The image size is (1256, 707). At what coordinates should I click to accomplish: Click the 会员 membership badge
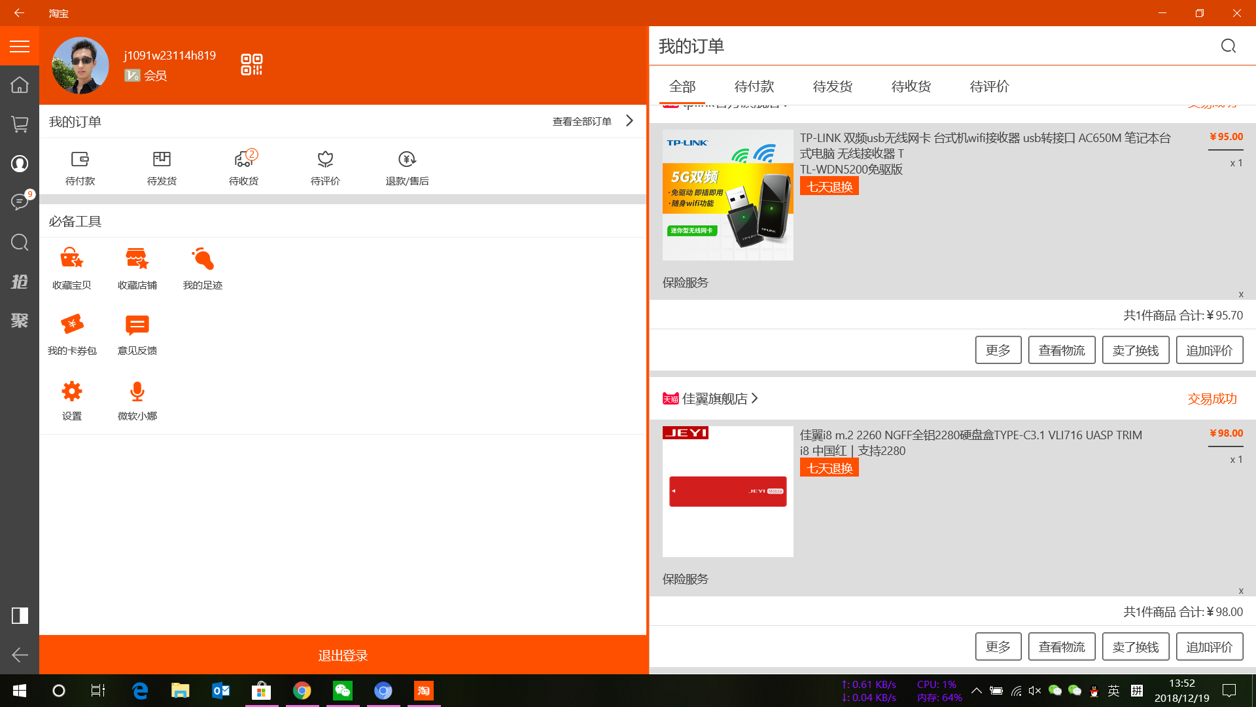pos(146,75)
